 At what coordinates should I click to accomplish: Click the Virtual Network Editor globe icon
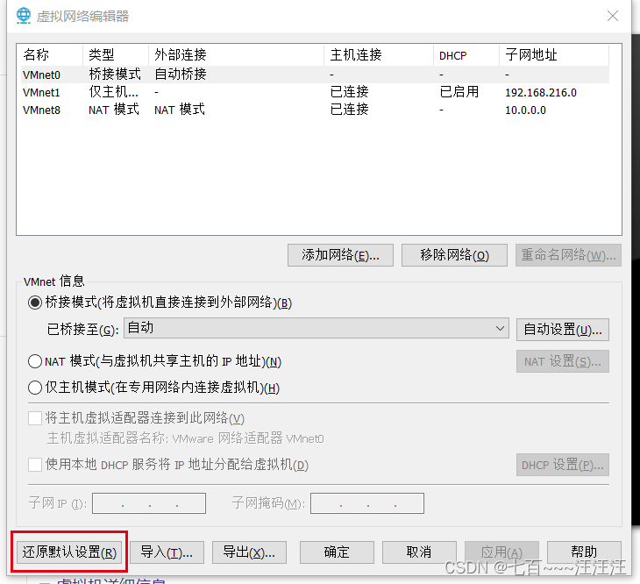(24, 16)
